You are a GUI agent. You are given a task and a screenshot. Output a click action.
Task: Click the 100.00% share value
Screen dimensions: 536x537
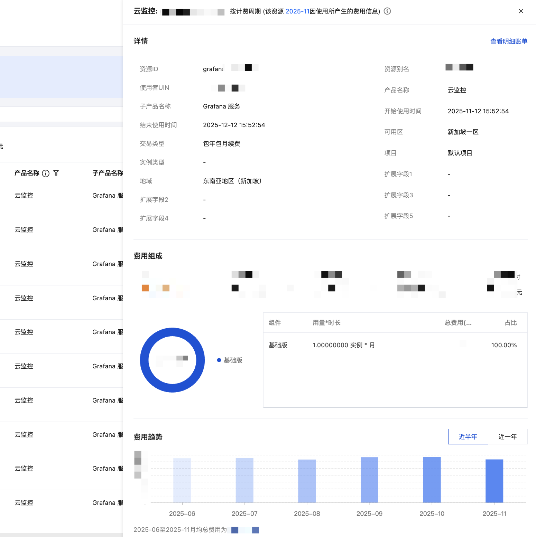pos(504,345)
